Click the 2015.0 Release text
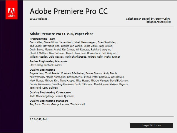177x133 pixels. coord(38,19)
